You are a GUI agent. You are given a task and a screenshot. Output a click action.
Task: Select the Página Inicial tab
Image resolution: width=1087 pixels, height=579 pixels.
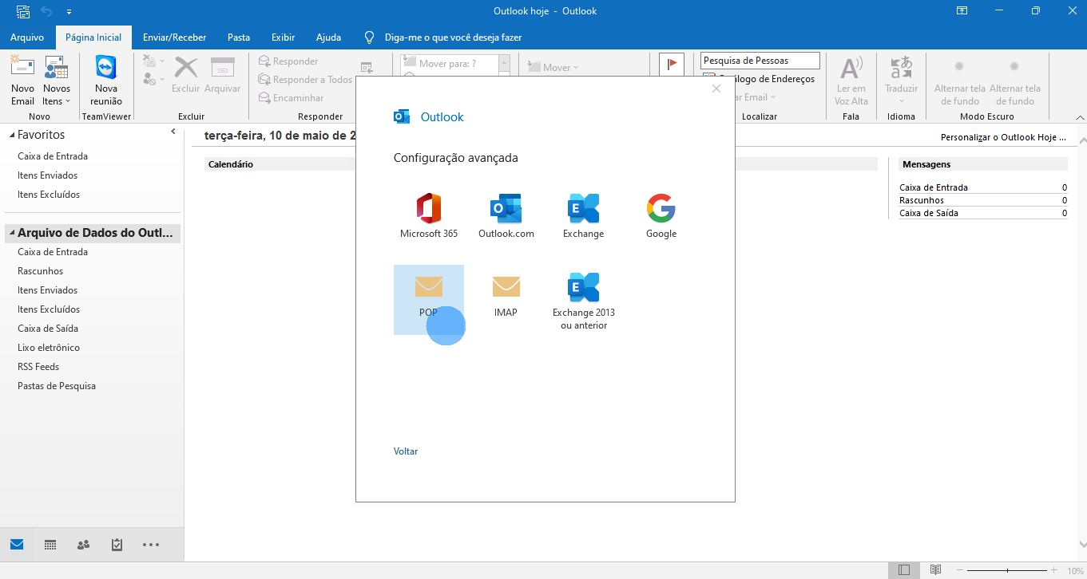[93, 37]
